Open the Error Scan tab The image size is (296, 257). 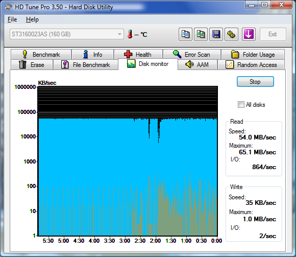click(x=192, y=55)
